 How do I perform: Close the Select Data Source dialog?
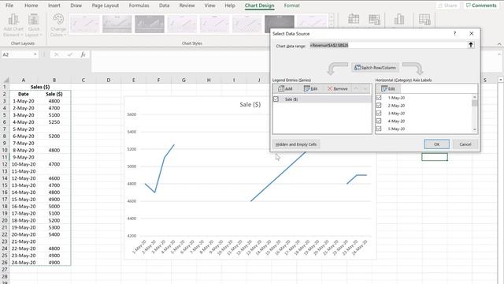[x=471, y=33]
